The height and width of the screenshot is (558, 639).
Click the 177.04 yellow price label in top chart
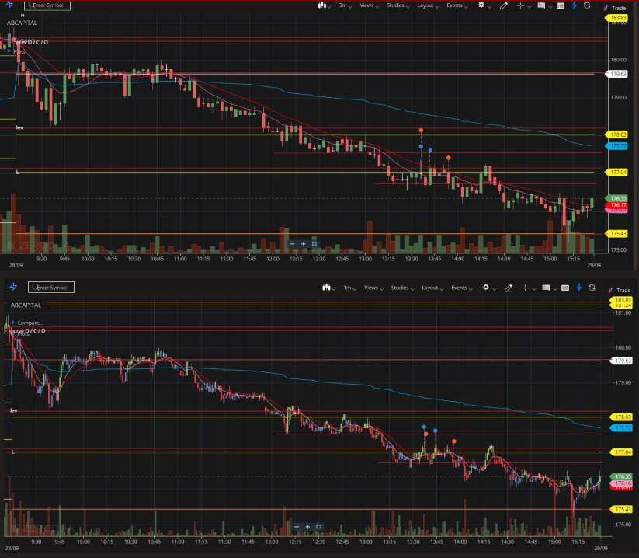pos(617,172)
